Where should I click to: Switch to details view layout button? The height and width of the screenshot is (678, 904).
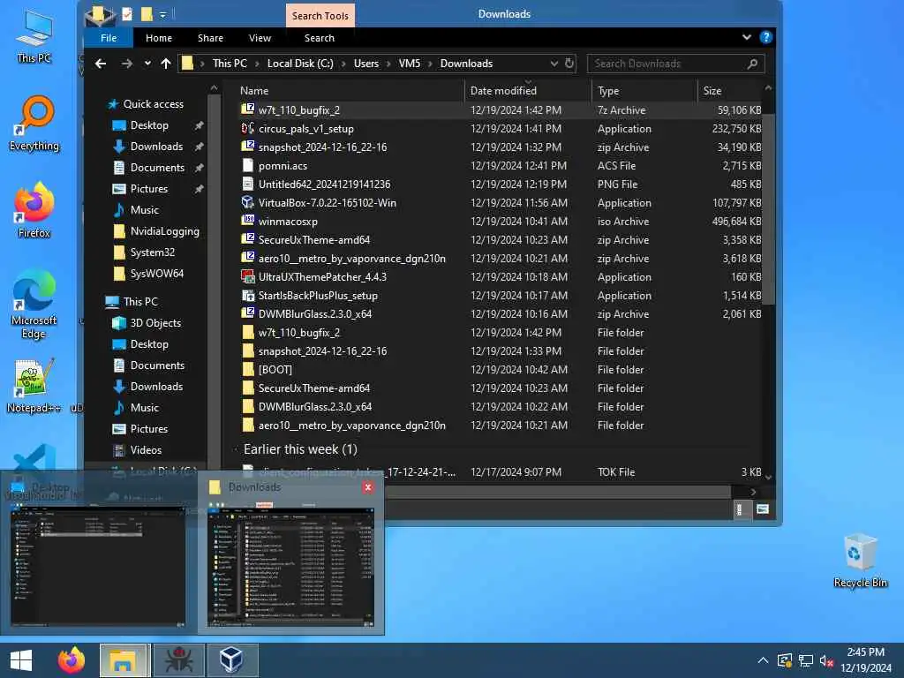(740, 509)
